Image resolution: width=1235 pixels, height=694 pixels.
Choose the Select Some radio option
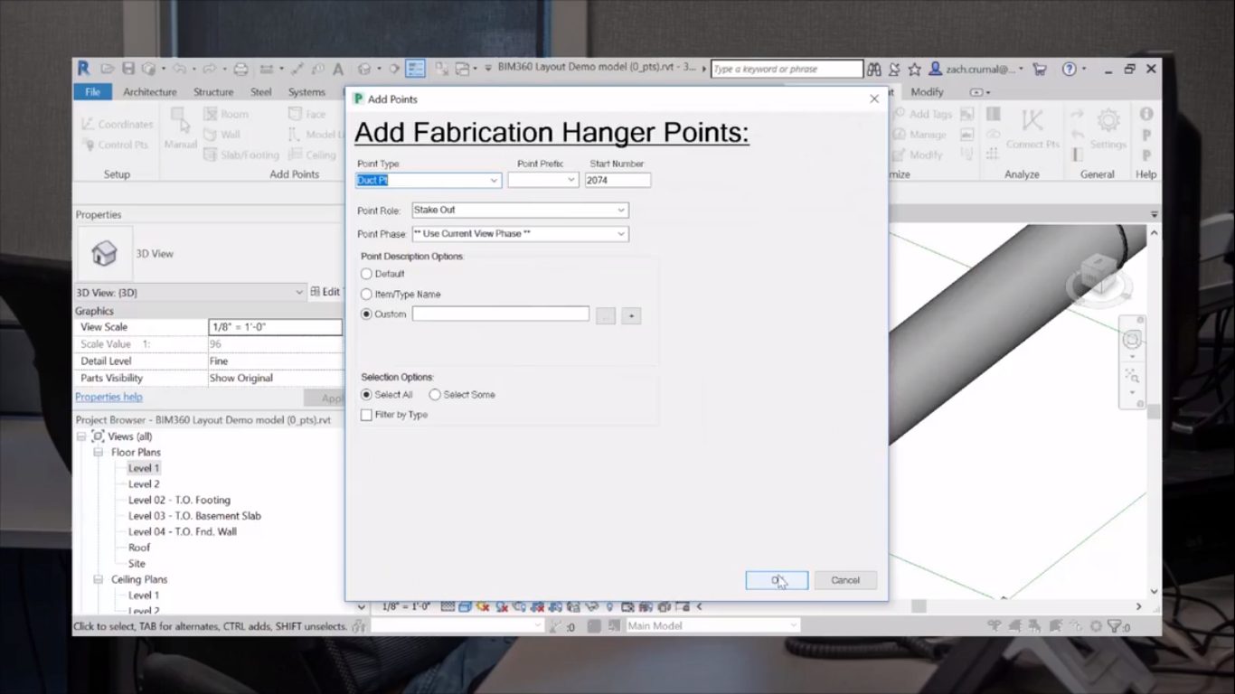[x=435, y=395]
